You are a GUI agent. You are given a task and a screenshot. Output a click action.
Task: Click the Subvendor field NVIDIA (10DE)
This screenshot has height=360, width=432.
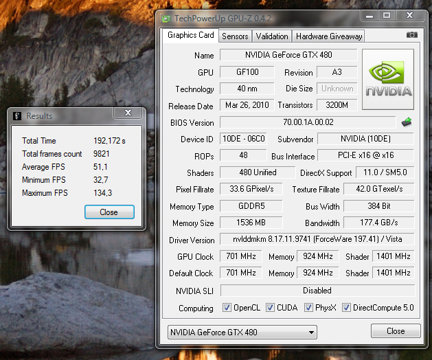click(x=365, y=139)
